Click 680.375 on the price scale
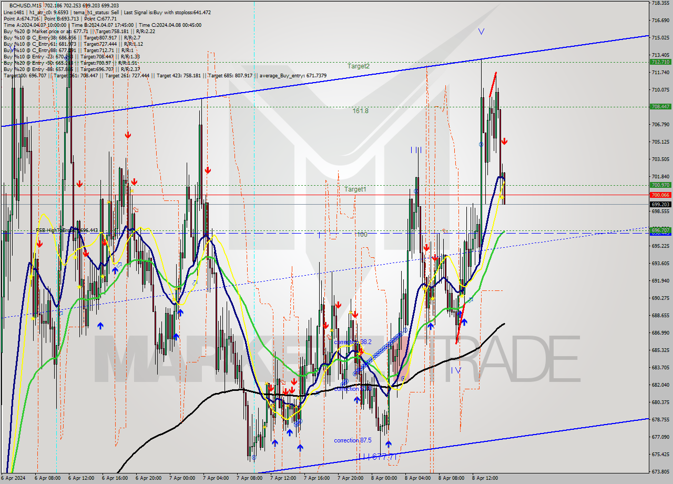Viewport: 673px width, 484px height. click(x=660, y=402)
